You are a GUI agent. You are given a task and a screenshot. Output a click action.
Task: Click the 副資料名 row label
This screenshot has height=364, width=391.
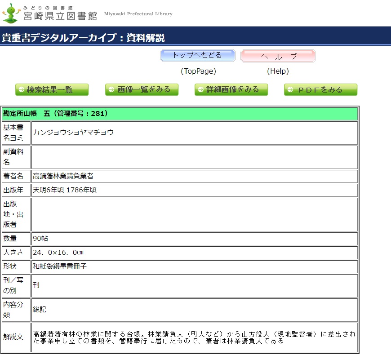pos(16,157)
